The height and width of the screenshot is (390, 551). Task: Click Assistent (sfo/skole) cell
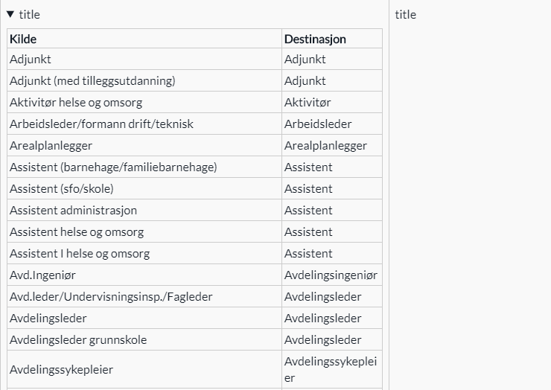(62, 189)
